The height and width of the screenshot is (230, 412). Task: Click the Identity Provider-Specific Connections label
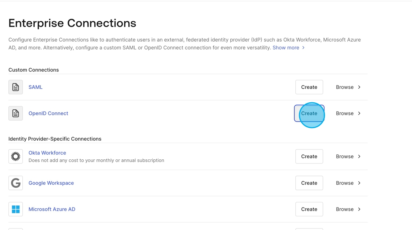point(55,139)
